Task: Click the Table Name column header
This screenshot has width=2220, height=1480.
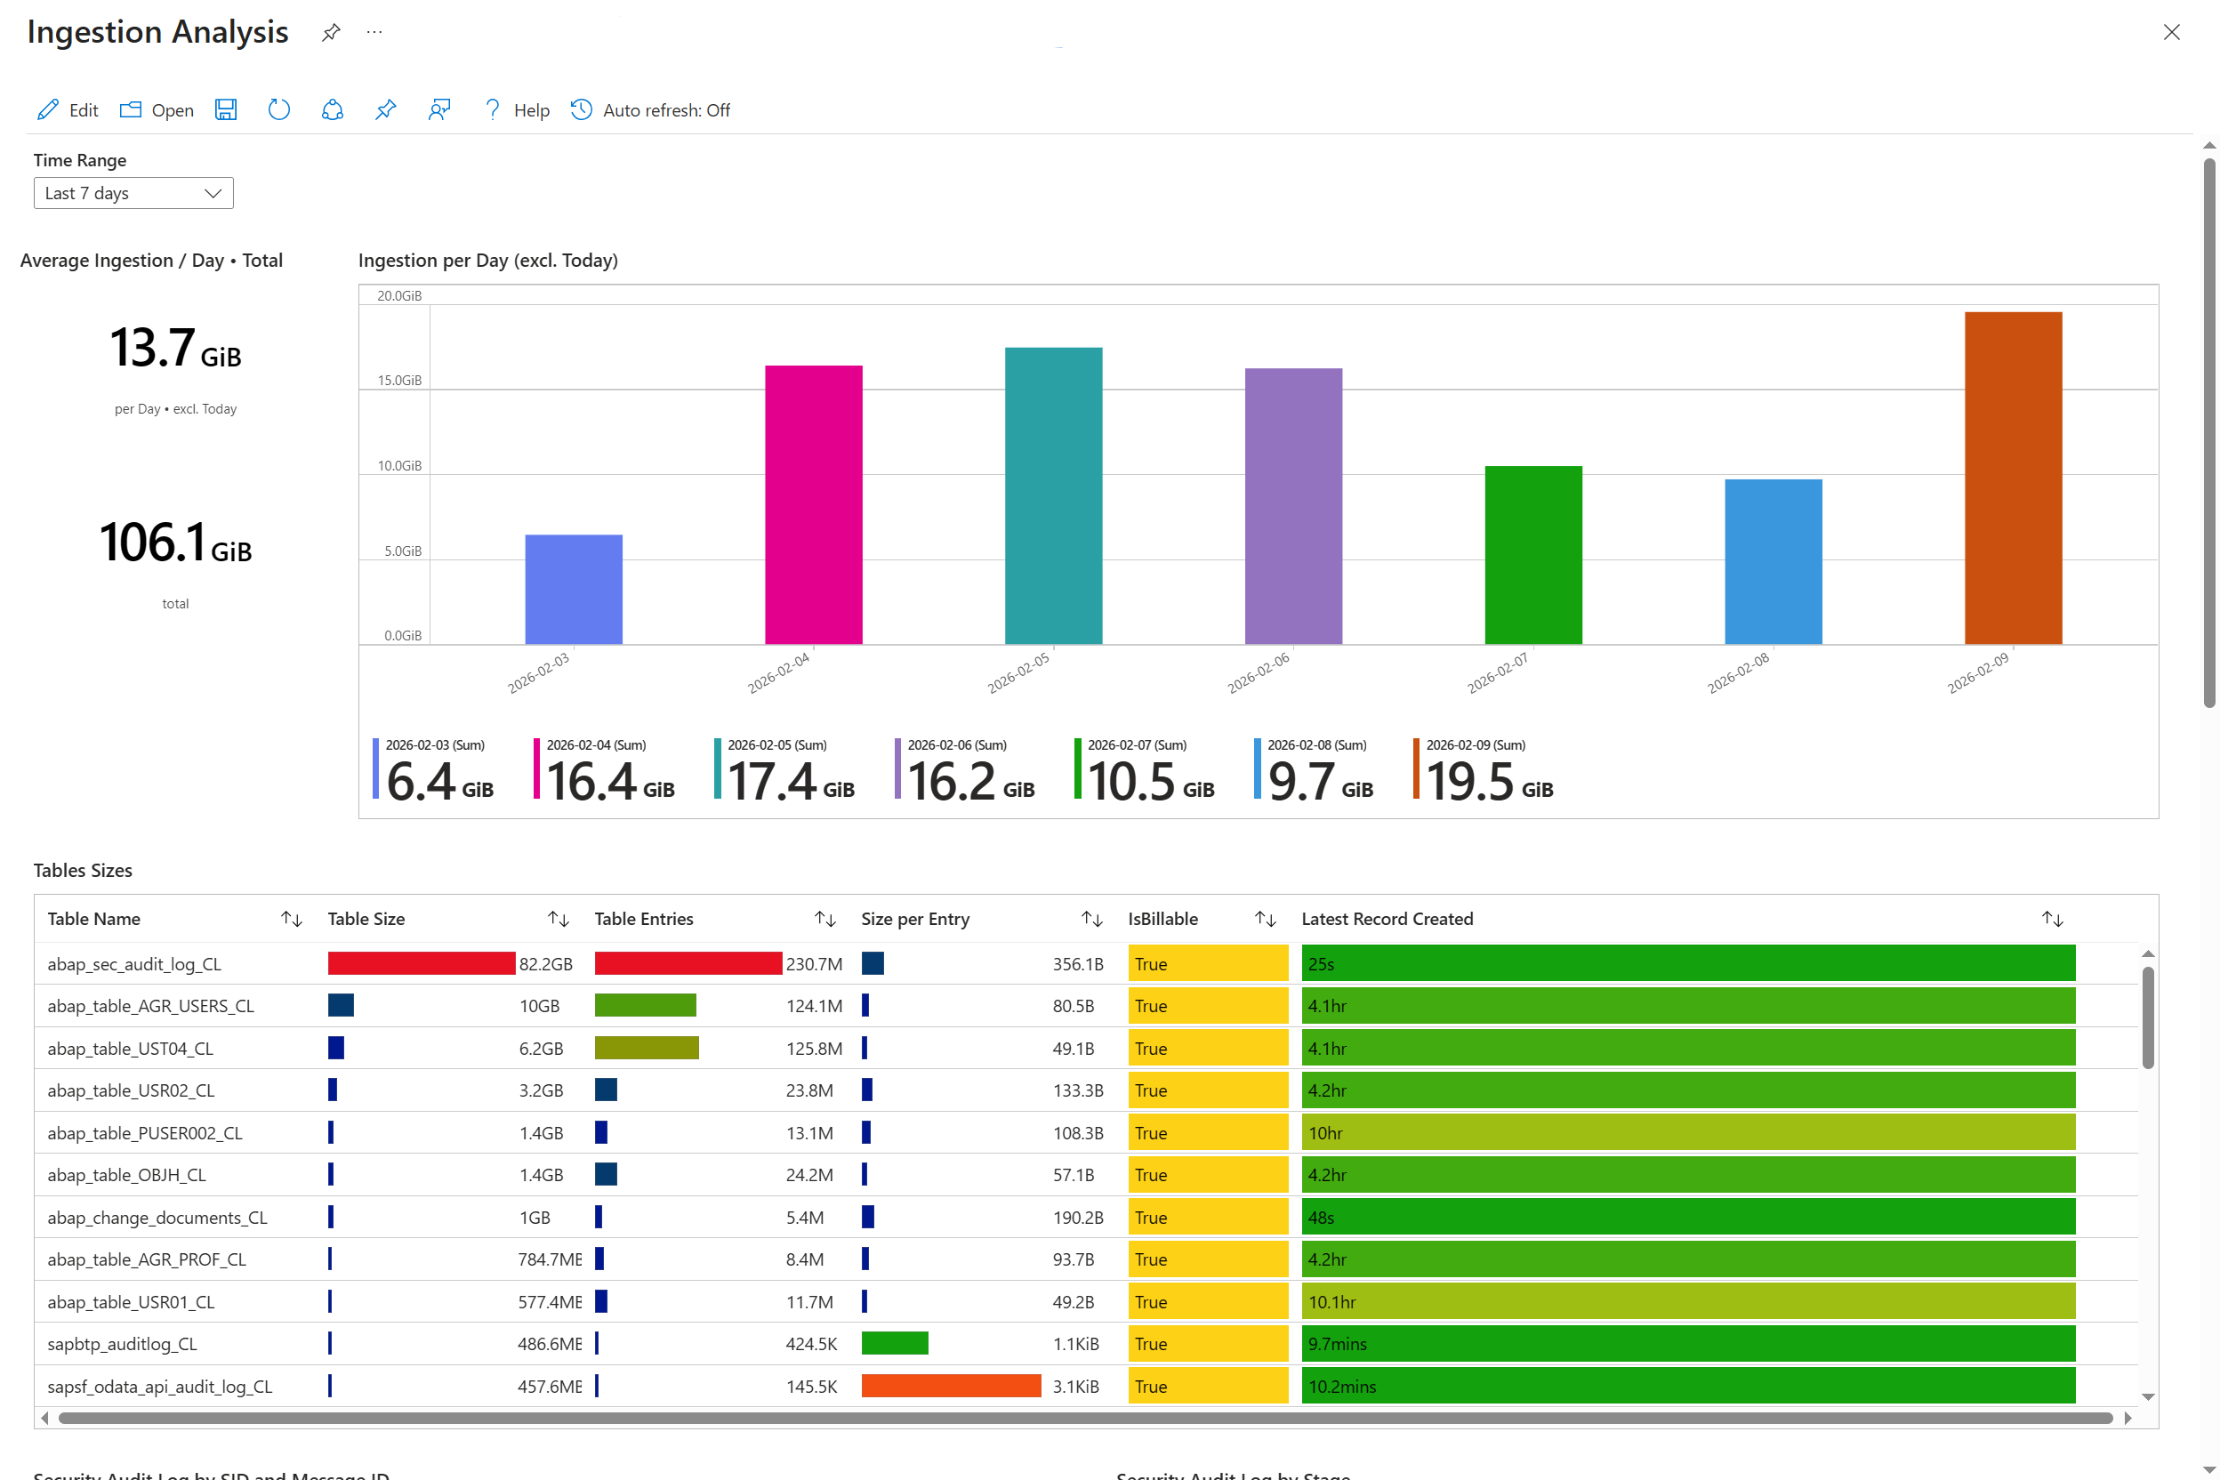Action: pos(93,919)
